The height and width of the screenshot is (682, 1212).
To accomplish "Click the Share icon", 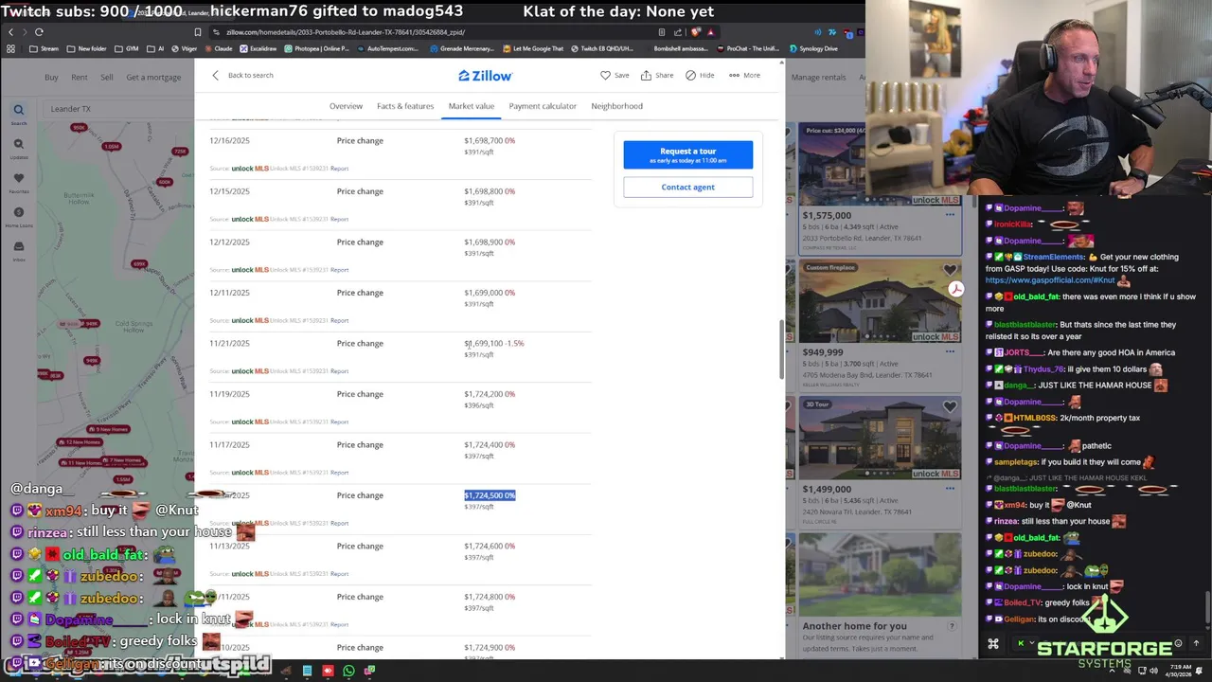I will point(646,75).
